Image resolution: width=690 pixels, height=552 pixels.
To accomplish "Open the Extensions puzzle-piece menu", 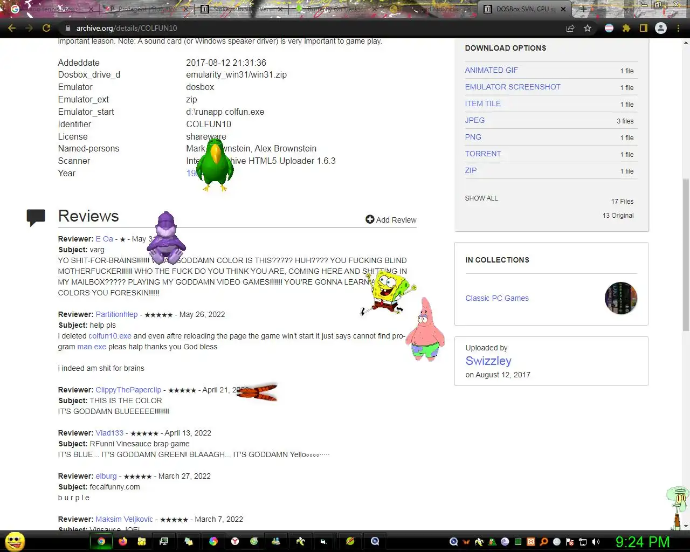I will [626, 28].
